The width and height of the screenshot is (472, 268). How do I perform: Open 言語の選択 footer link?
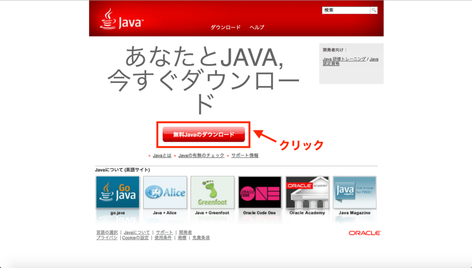point(107,232)
